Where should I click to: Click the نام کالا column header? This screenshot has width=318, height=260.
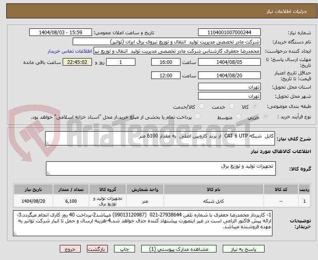pos(214,189)
